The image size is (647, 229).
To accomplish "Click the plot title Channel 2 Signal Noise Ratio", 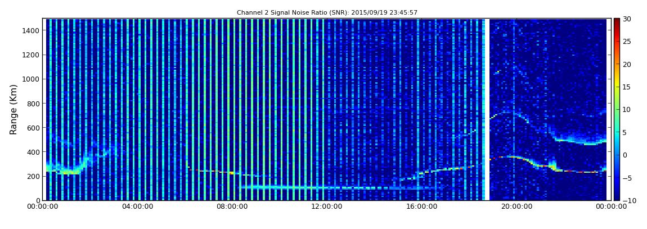I will pyautogui.click(x=327, y=13).
